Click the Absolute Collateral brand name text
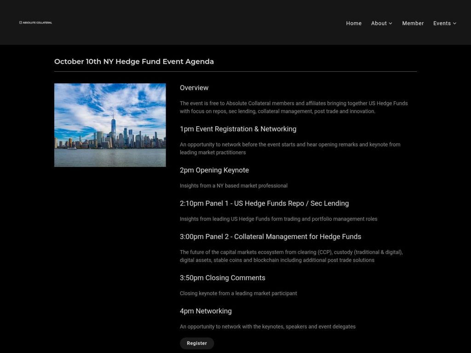 pos(38,22)
